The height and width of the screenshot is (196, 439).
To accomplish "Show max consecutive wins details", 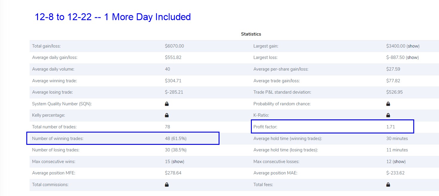I will click(x=178, y=162).
